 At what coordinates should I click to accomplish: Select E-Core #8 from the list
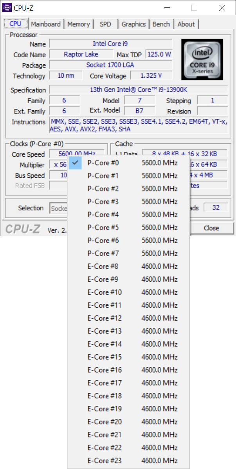[128, 266]
